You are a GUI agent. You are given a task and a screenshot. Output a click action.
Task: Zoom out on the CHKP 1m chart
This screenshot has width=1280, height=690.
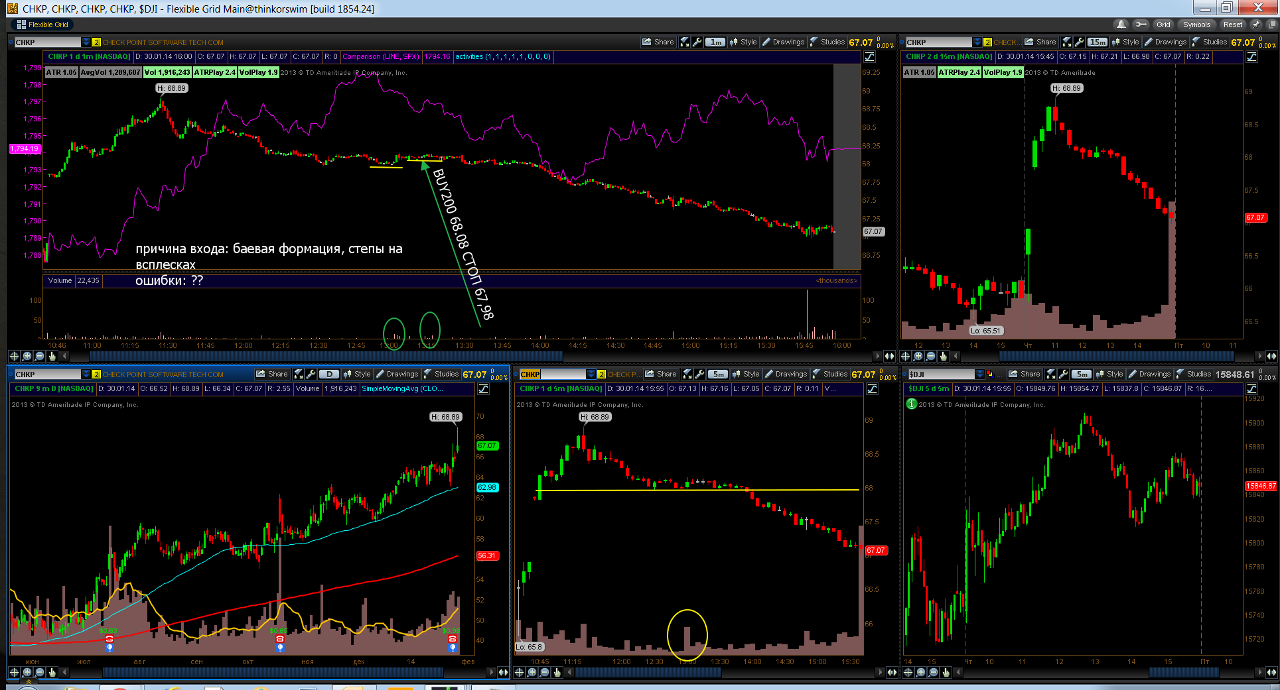[x=39, y=356]
